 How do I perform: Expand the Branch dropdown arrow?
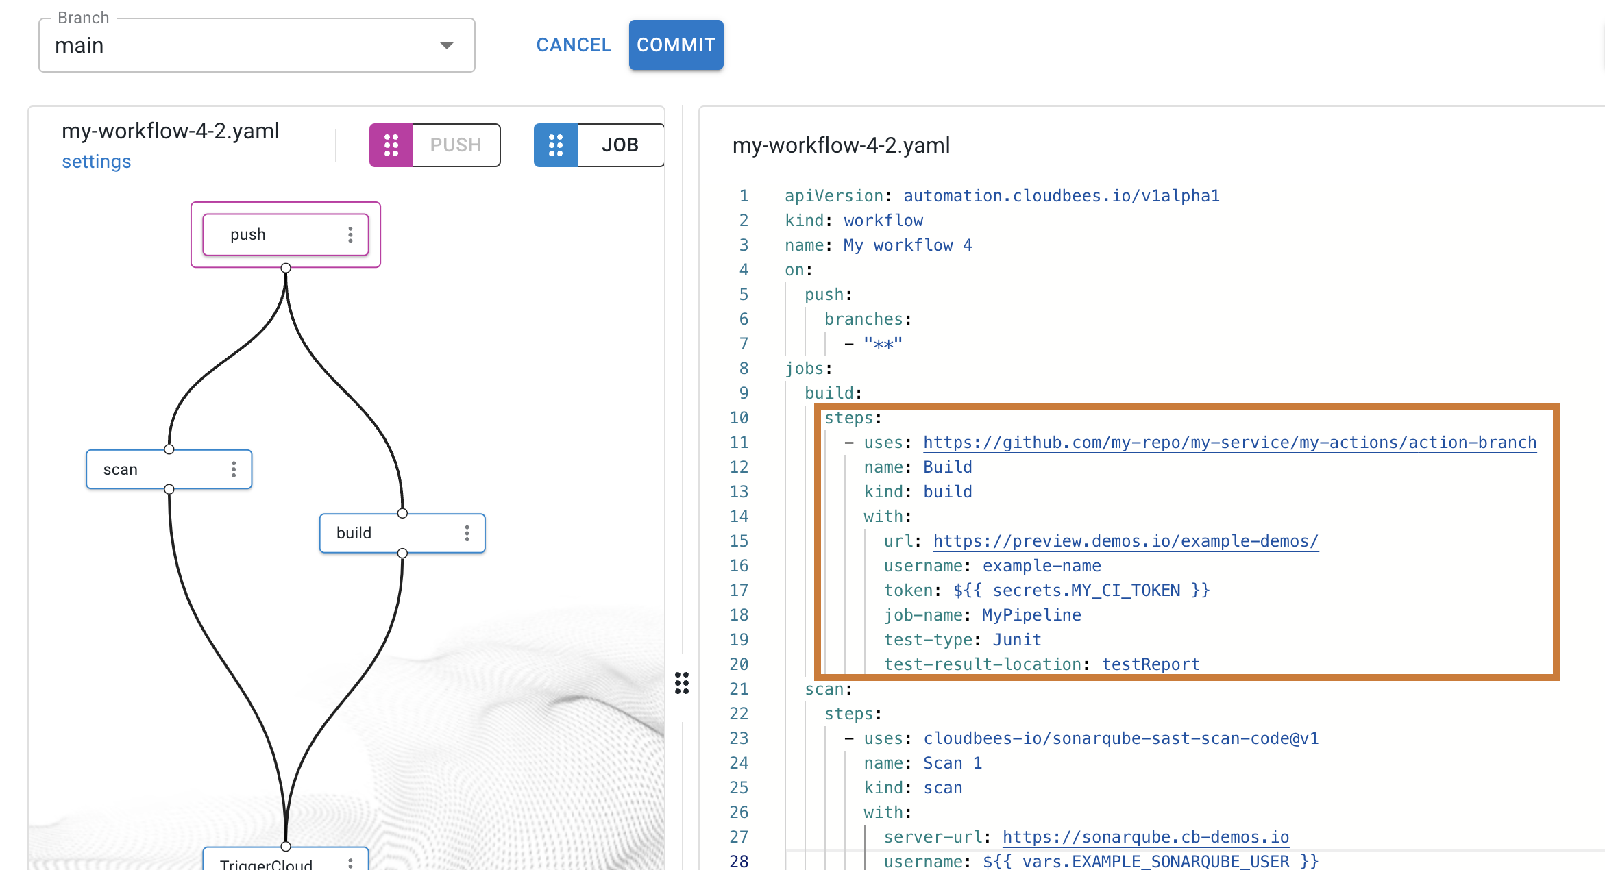pos(447,46)
